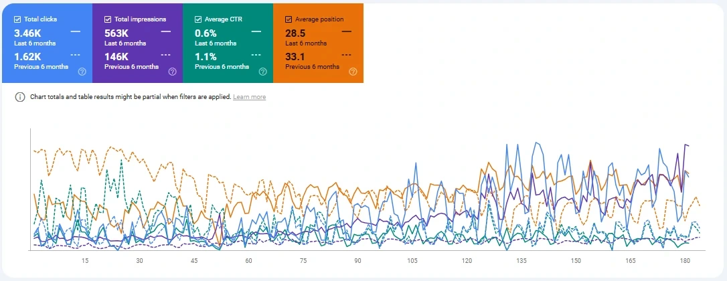
Task: Click dashed line indicator beside 1.62K clicks
Action: [x=75, y=56]
